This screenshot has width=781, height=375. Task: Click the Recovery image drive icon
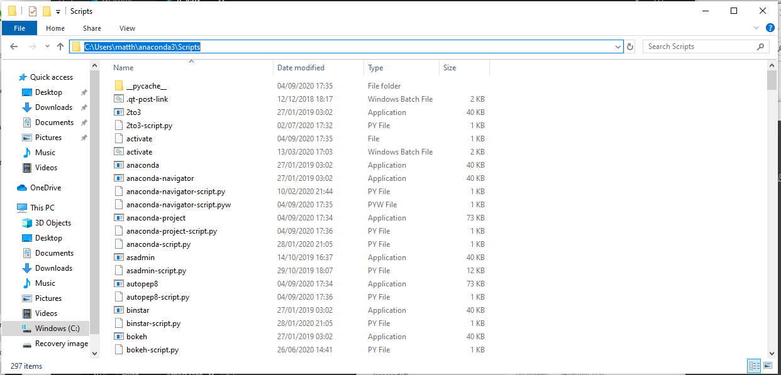[x=27, y=344]
